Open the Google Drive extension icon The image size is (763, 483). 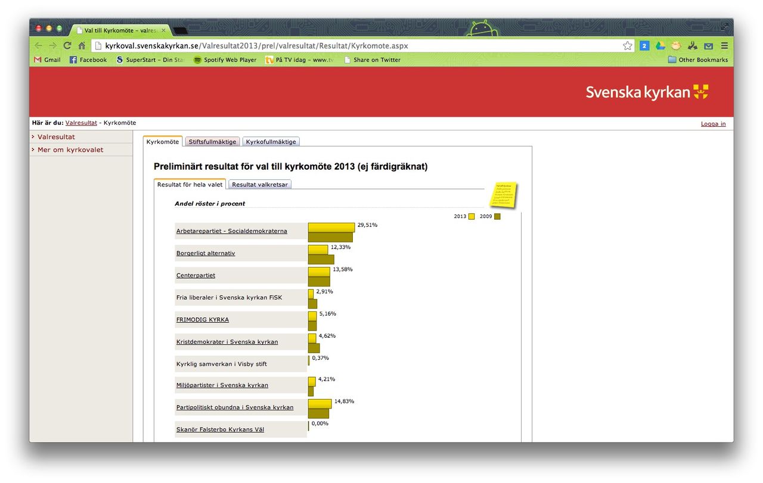point(659,45)
